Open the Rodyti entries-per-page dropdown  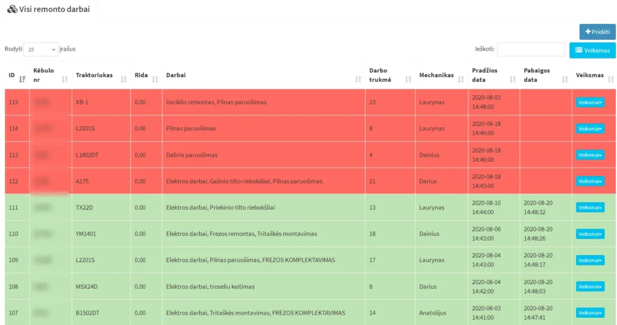click(41, 49)
